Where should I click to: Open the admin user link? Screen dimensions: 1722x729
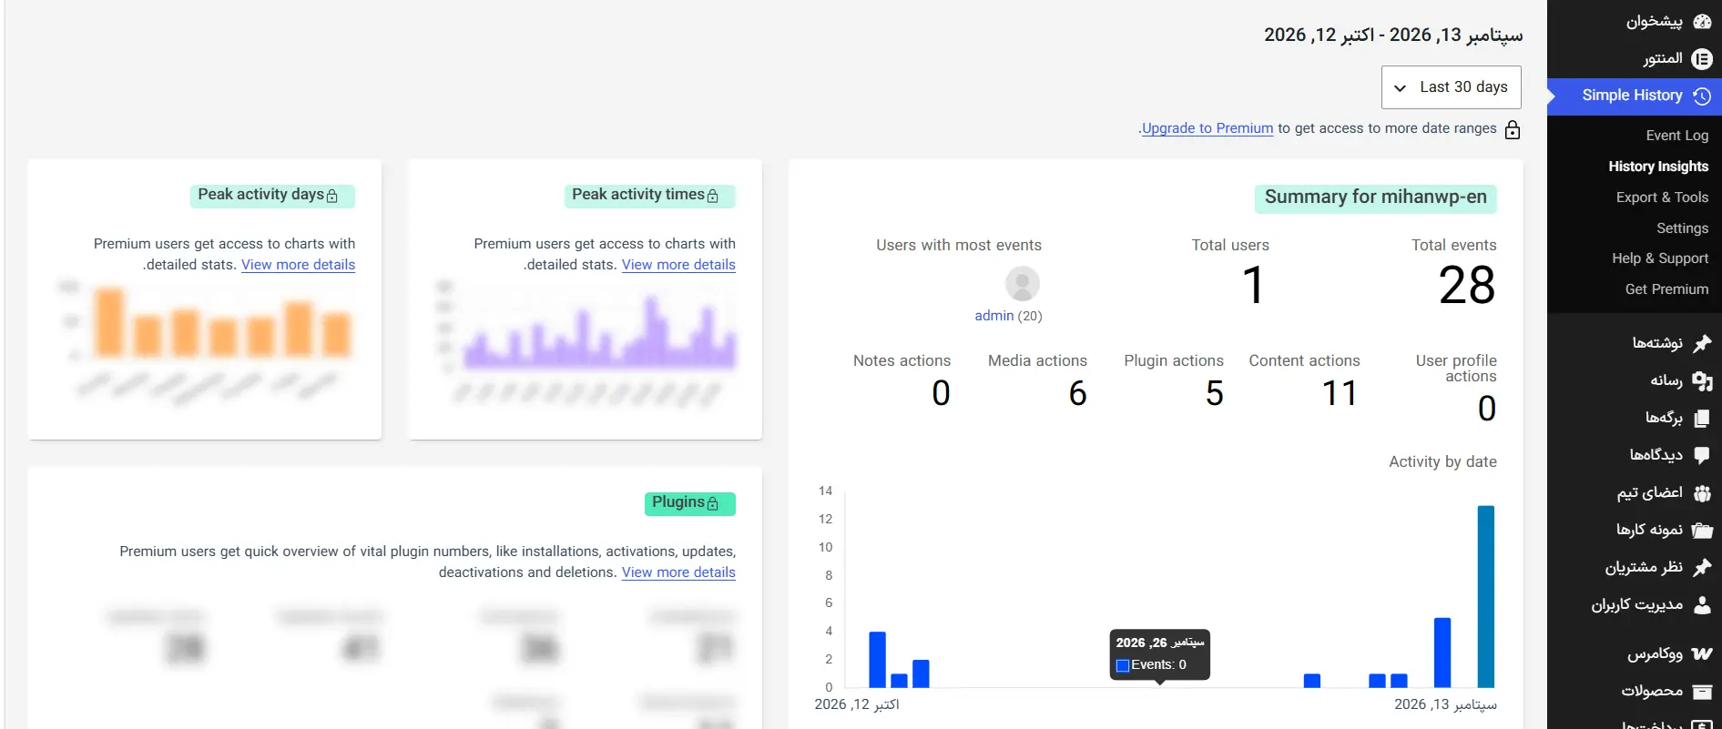pyautogui.click(x=994, y=316)
